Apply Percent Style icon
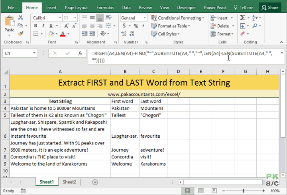The width and height of the screenshot is (287, 195). click(136, 26)
